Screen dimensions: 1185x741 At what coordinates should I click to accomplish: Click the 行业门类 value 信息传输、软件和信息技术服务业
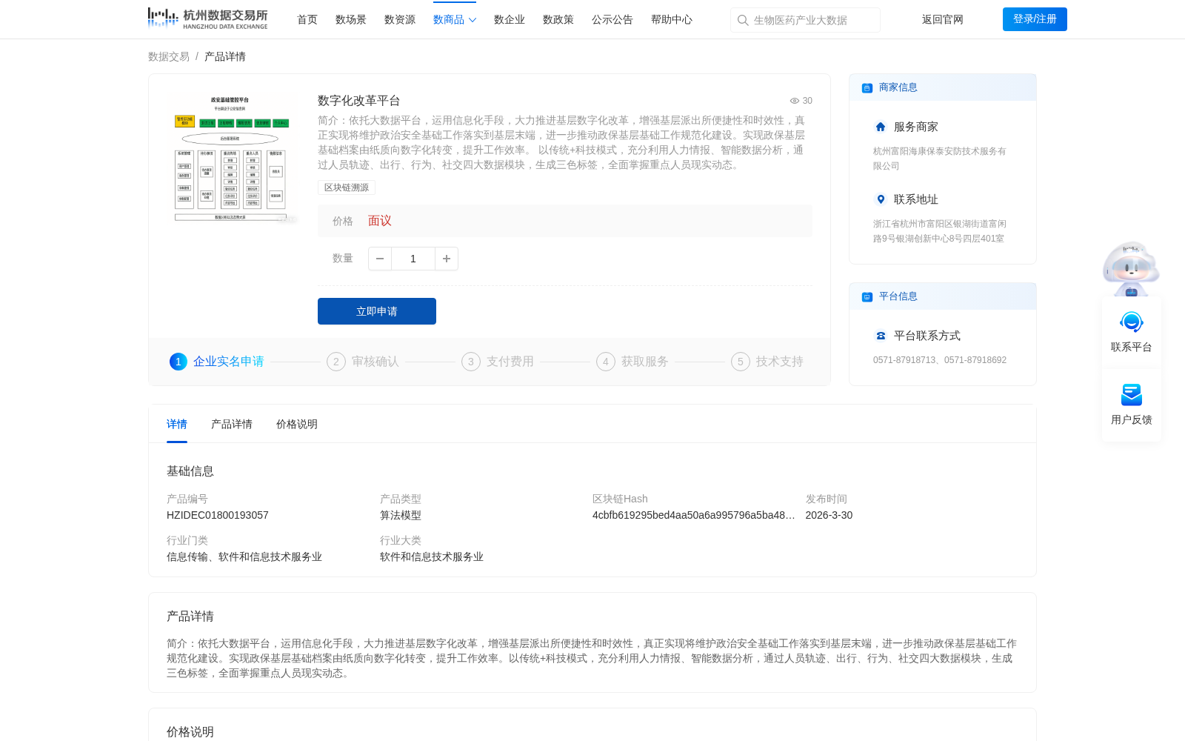click(244, 556)
